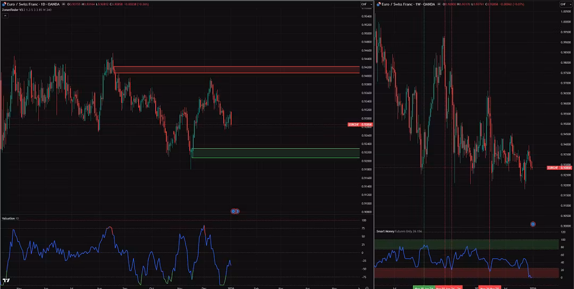
Task: Click the EUR/CHF flag icon on weekly chart
Action: 379,4
